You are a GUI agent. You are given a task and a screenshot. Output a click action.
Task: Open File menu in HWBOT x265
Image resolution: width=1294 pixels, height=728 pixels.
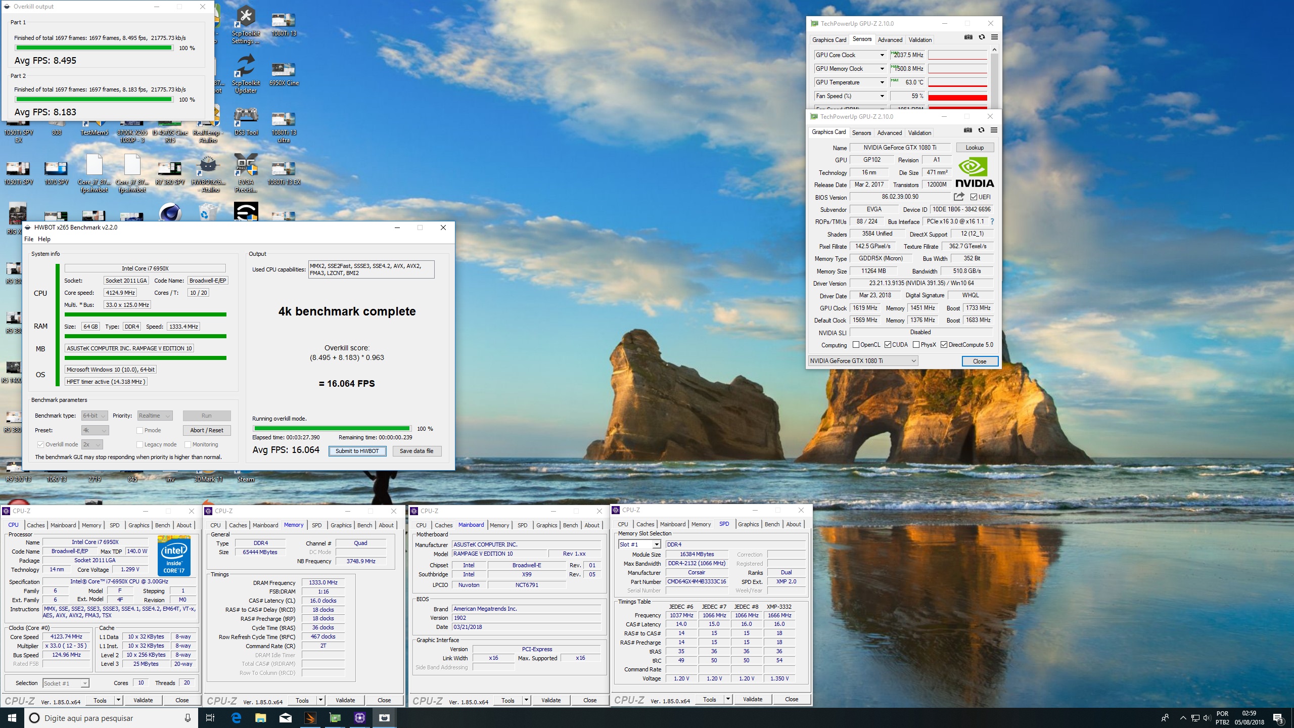click(x=29, y=239)
